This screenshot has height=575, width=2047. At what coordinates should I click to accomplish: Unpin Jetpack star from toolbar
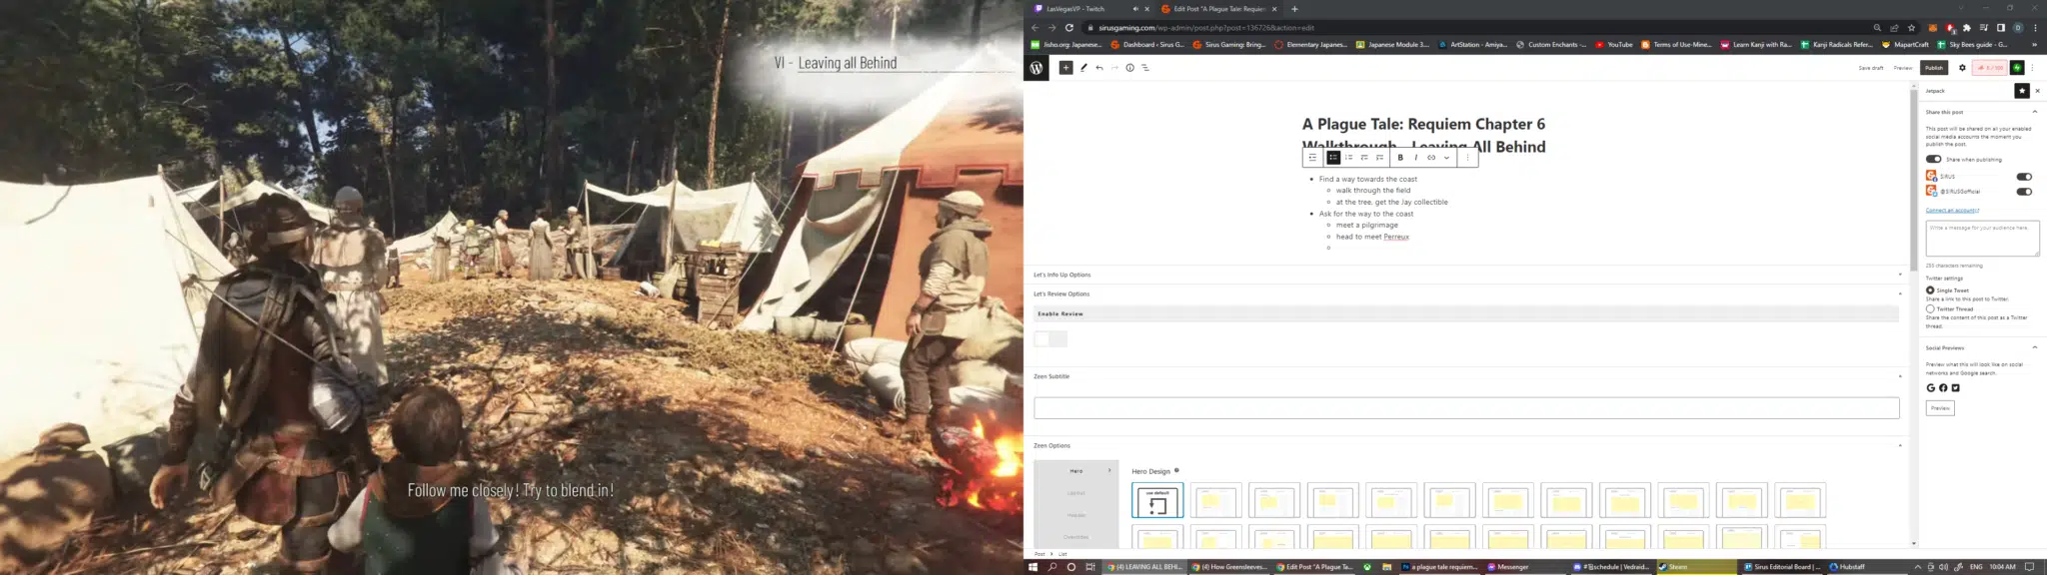coord(2021,91)
